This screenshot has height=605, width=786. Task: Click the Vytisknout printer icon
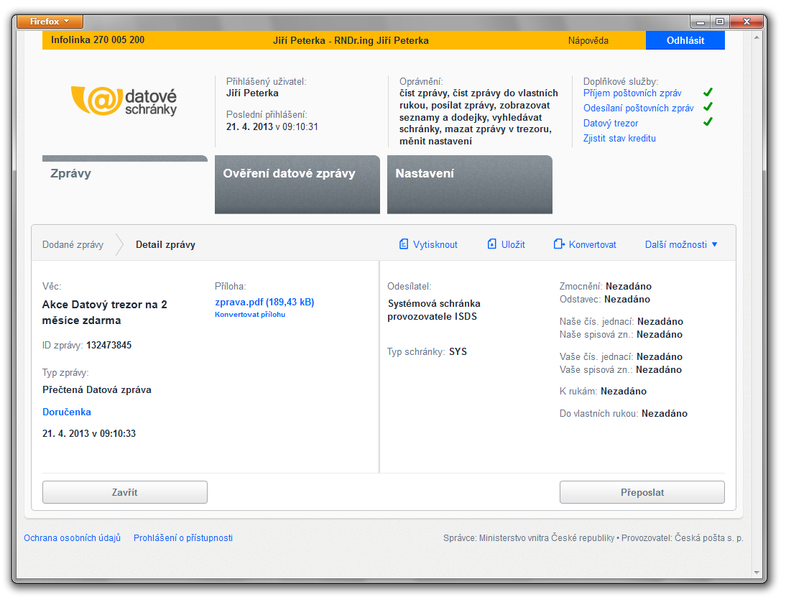tap(404, 244)
